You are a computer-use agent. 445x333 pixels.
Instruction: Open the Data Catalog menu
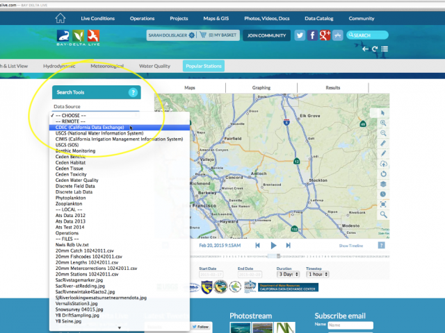pos(319,19)
